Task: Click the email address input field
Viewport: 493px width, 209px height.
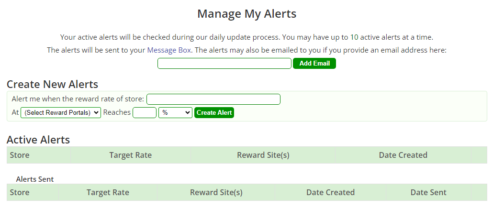Action: click(x=224, y=63)
